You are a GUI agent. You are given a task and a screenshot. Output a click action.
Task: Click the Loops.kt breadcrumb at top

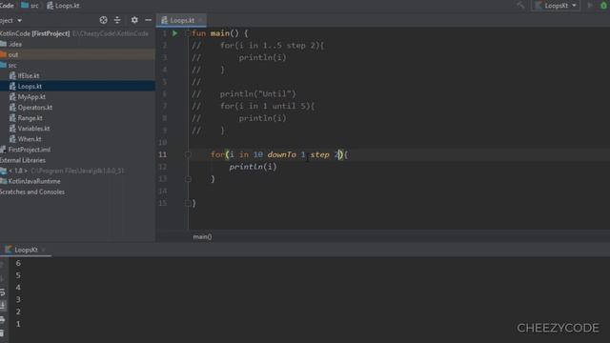click(x=63, y=6)
